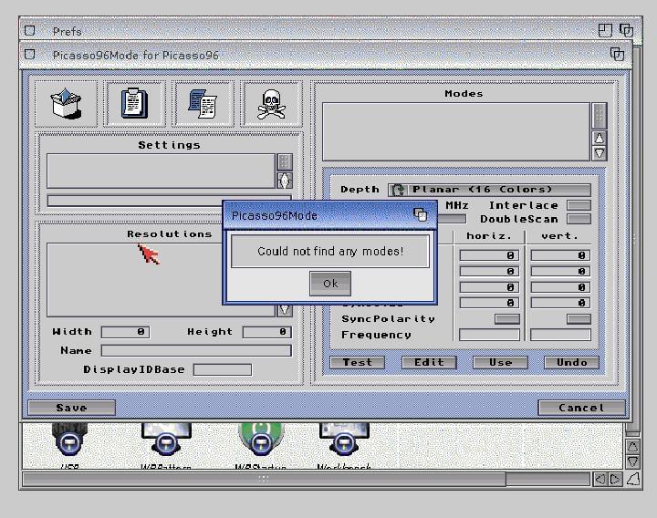Click inside the Settings list box

point(161,171)
